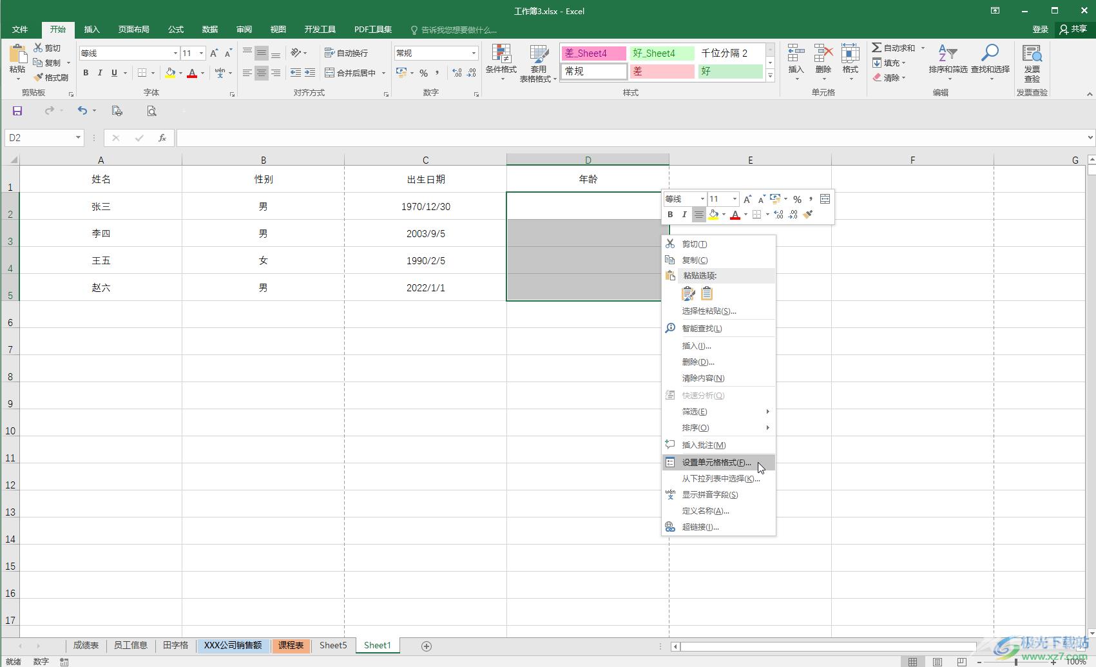Click Decrease Font Size icon in ribbon
This screenshot has width=1096, height=667.
pos(228,53)
